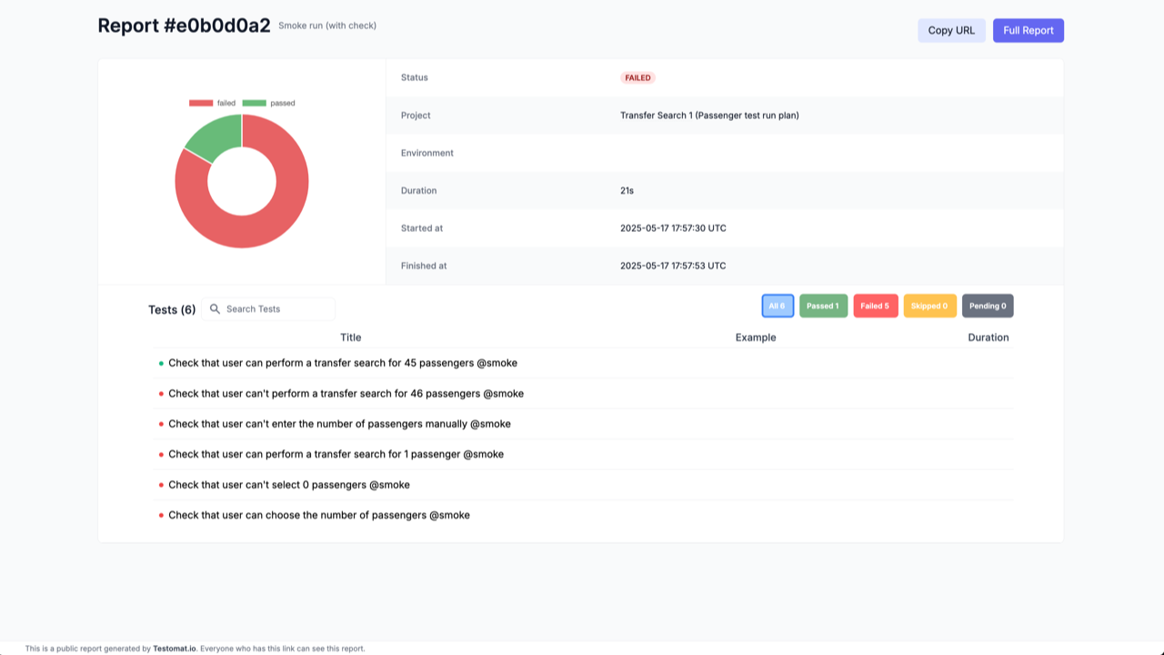
Task: Click the Copy URL button
Action: click(x=951, y=30)
